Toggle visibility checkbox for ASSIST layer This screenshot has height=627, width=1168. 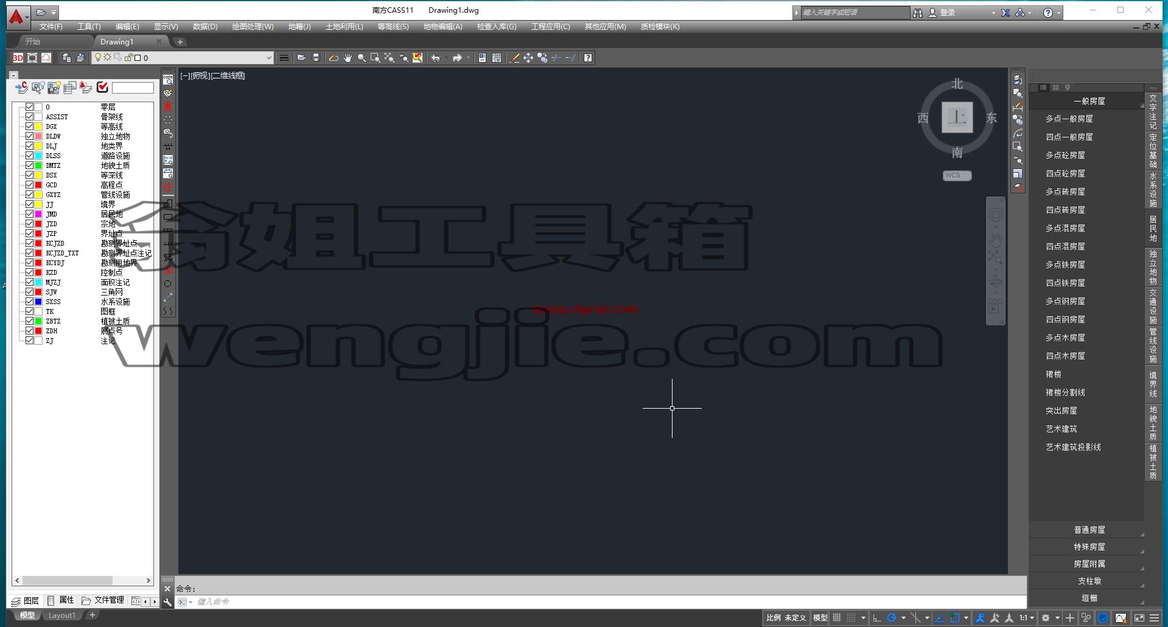tap(29, 117)
